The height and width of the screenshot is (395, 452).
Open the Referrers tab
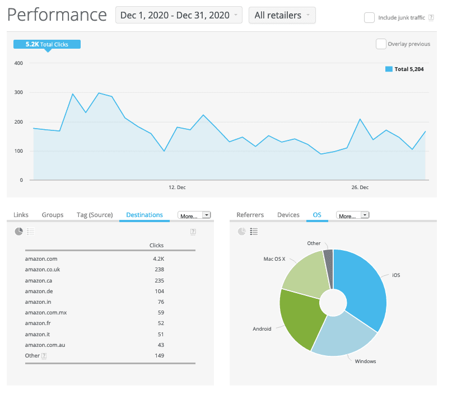pyautogui.click(x=250, y=215)
